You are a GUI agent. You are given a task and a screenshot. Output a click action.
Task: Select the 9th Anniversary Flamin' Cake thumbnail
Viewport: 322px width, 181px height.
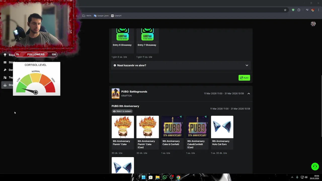pyautogui.click(x=123, y=127)
